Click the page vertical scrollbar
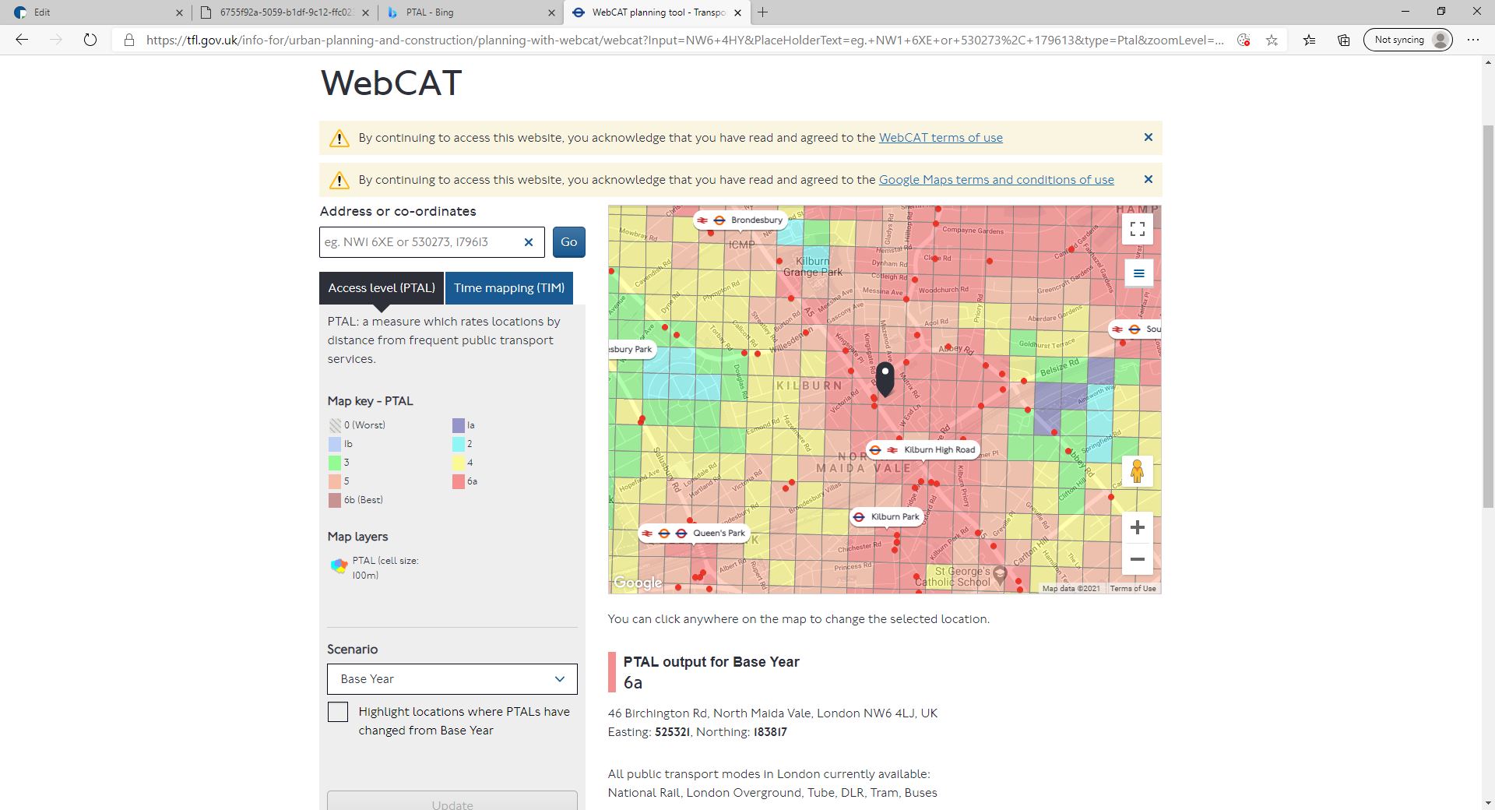The height and width of the screenshot is (810, 1495). (1488, 315)
